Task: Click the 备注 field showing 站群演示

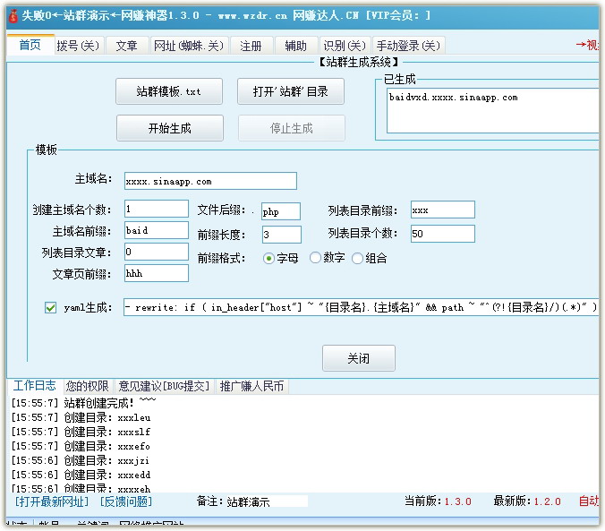Action: 267,501
